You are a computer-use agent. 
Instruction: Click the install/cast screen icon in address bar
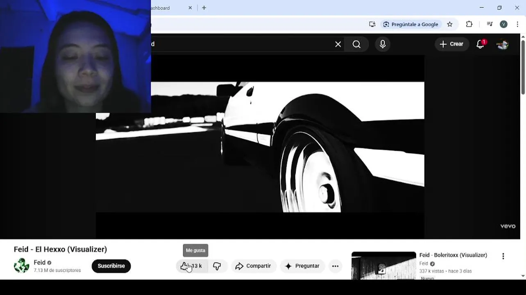point(372,24)
